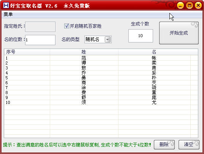Minimize the 好宝宝取名器 window
The width and height of the screenshot is (204, 154).
(180, 5)
